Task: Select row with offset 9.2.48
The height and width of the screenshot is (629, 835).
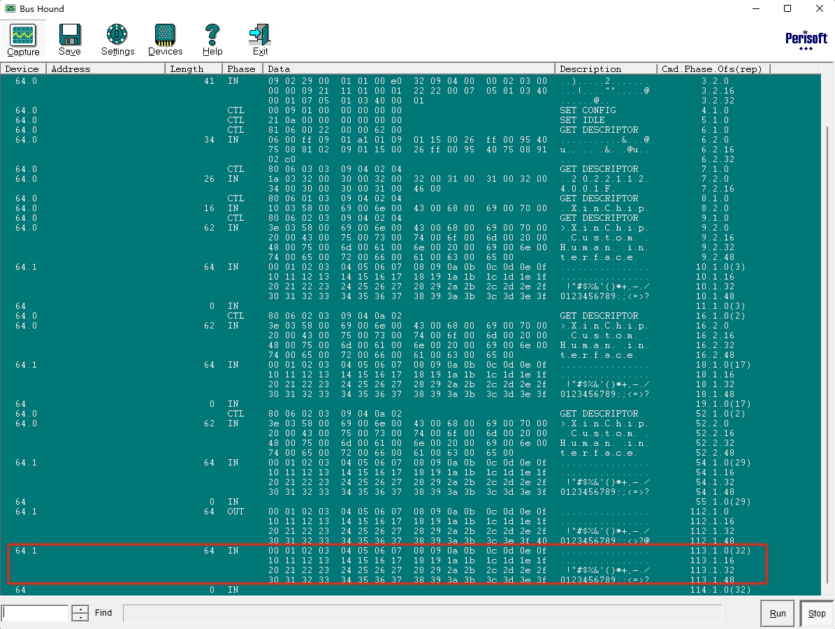Action: point(410,257)
